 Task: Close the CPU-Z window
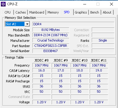pyautogui.click(x=112, y=4)
